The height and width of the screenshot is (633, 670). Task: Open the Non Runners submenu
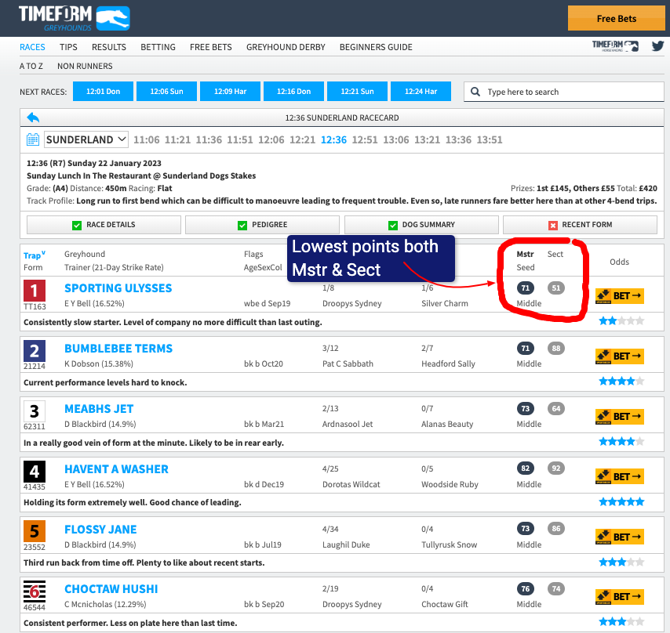(x=85, y=66)
